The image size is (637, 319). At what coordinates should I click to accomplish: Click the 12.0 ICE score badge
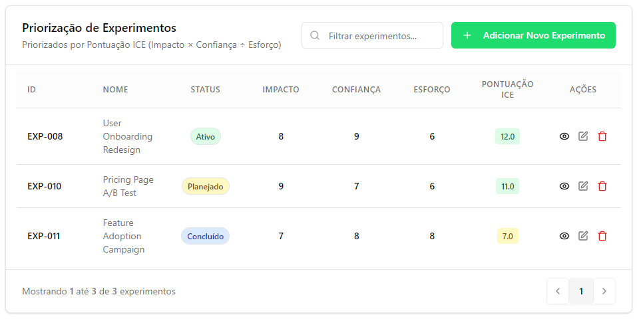[507, 136]
